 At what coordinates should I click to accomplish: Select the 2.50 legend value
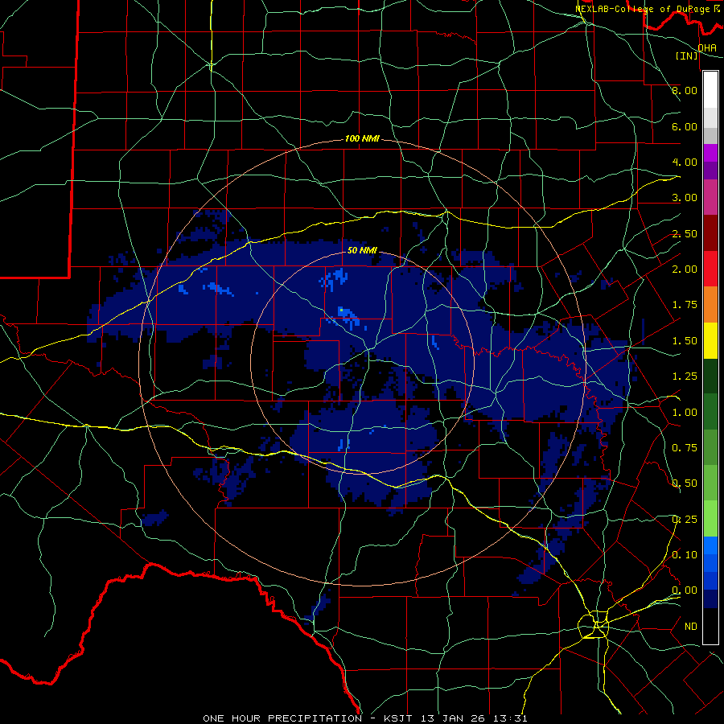pyautogui.click(x=685, y=233)
